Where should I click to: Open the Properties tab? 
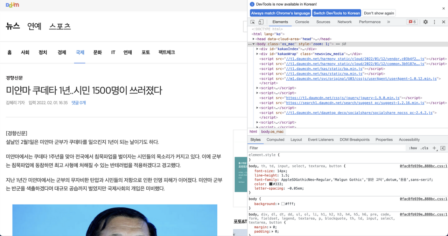click(384, 140)
